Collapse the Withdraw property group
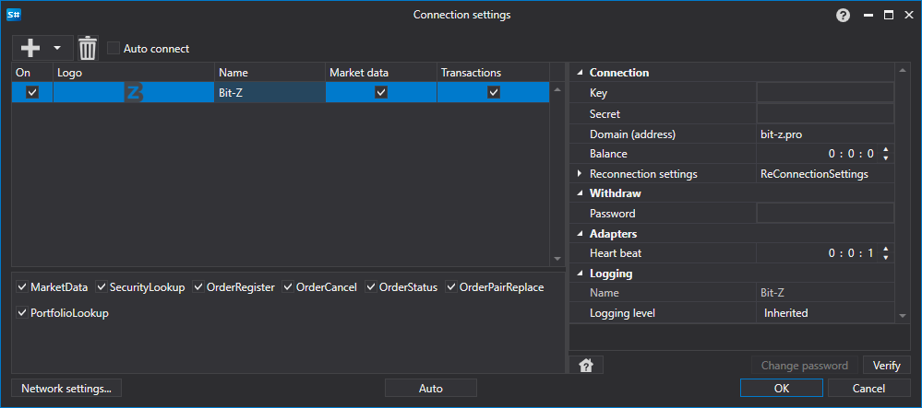 (581, 193)
